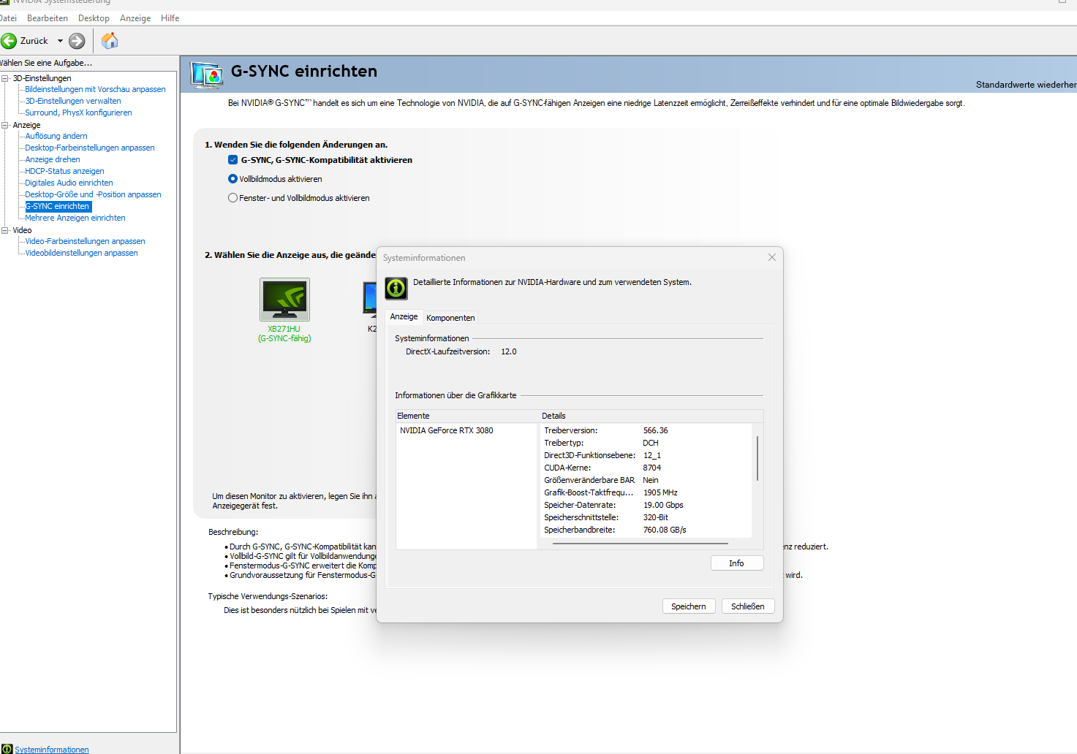This screenshot has width=1077, height=754.
Task: Open Surround, PhysX konfigurieren
Action: click(78, 113)
